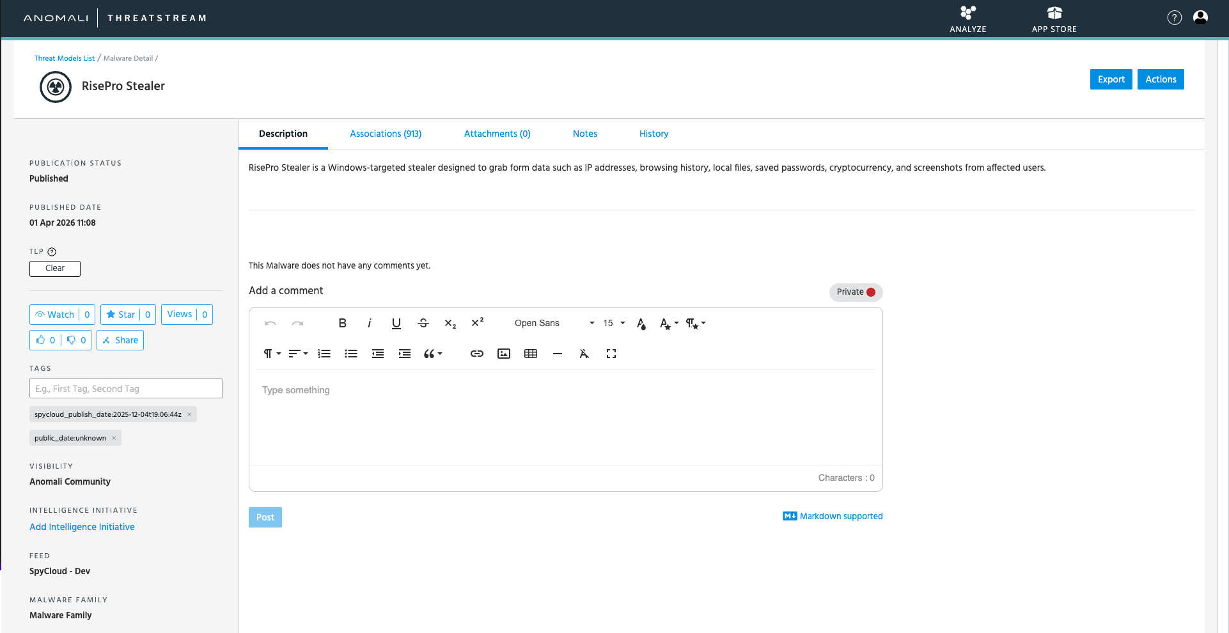Toggle the Private comment switch
Screen dimensions: 1229x633
coord(856,292)
